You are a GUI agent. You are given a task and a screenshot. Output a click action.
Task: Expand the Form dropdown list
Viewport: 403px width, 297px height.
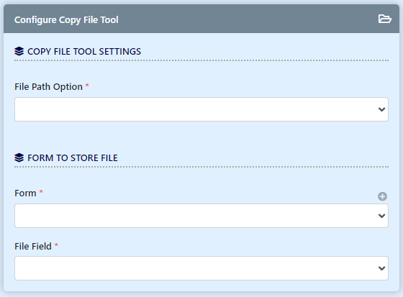click(201, 216)
